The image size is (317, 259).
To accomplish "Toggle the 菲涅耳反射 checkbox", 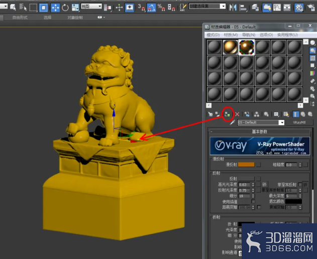I will 300,185.
